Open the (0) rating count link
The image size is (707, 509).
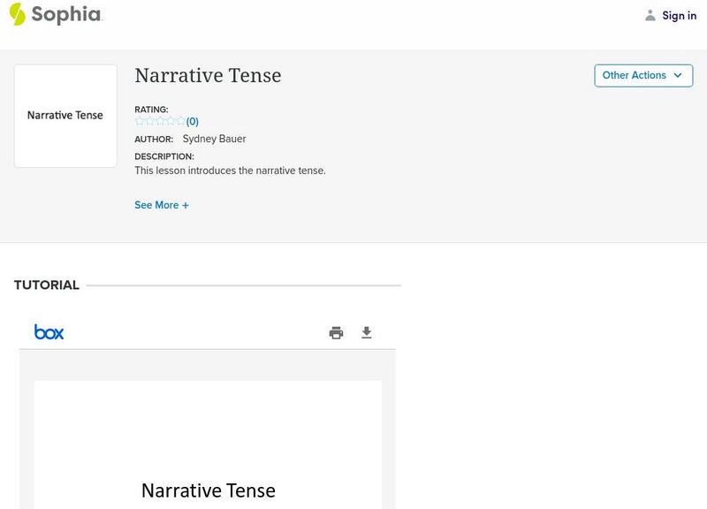193,122
